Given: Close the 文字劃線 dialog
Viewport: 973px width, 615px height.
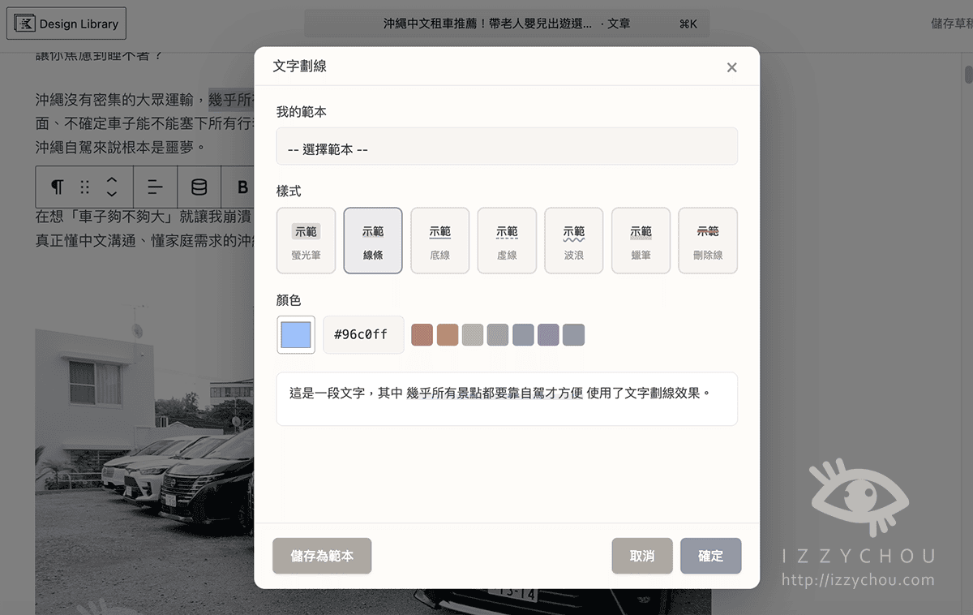Looking at the screenshot, I should [731, 67].
